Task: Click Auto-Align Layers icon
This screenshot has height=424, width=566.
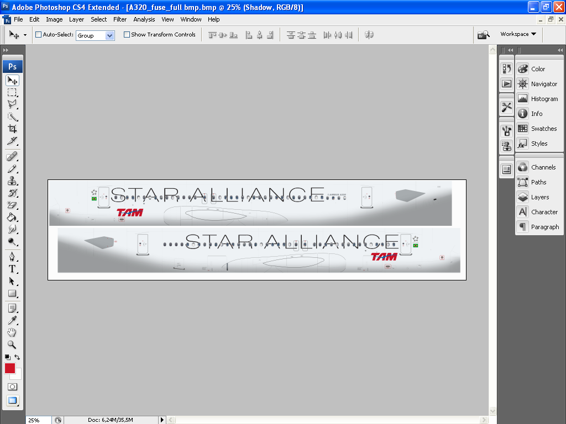Action: tap(369, 35)
